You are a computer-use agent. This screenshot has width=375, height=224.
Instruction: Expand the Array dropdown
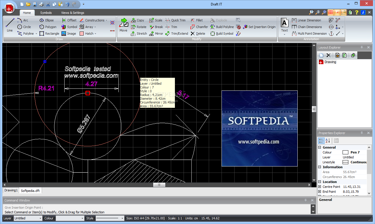pos(95,27)
